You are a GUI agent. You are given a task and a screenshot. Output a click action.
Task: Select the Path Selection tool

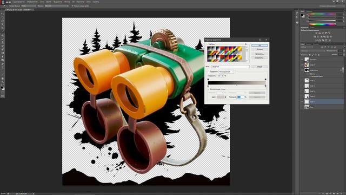click(x=2, y=71)
